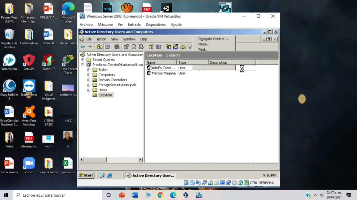Expand the ForeignSecurityPrincipals tree node
This screenshot has width=357, height=200.
[x=89, y=85]
